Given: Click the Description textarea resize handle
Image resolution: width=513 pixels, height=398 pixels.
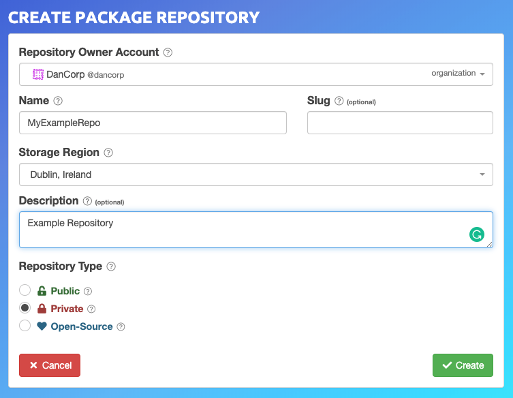Looking at the screenshot, I should click(x=489, y=245).
